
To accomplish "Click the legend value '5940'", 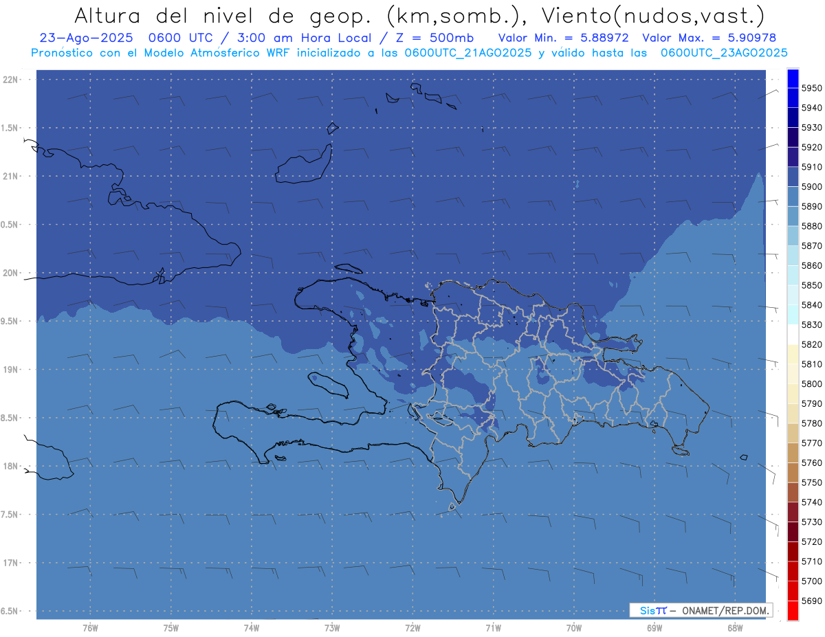I will (x=811, y=108).
